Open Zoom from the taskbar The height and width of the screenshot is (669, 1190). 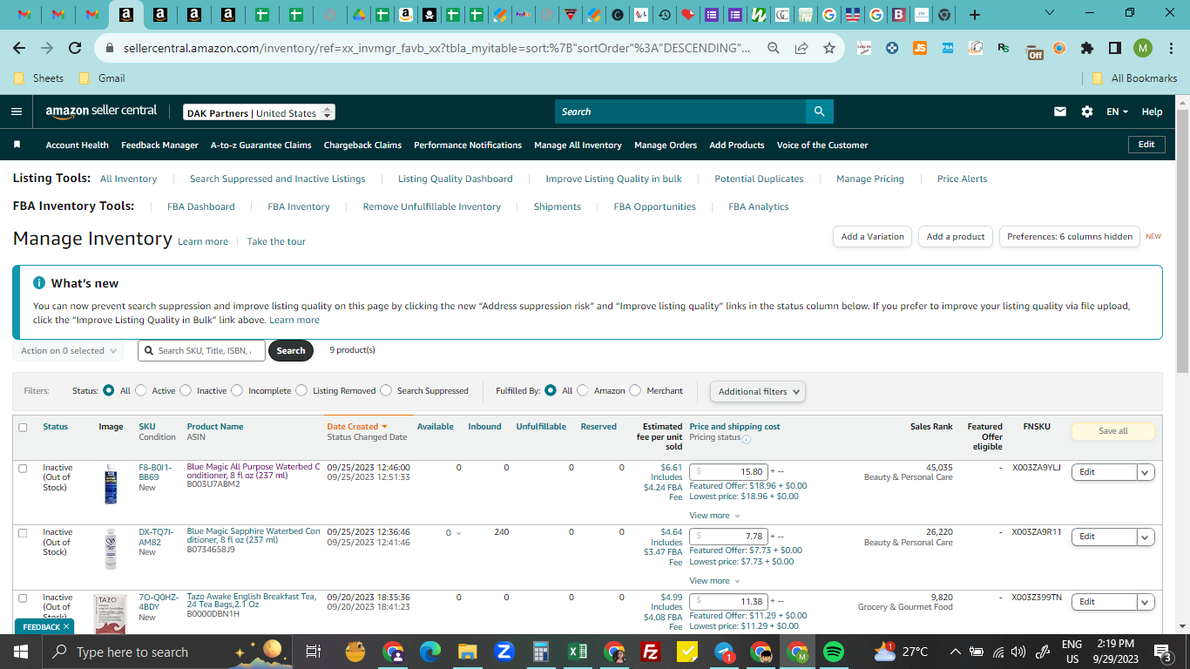tap(504, 652)
